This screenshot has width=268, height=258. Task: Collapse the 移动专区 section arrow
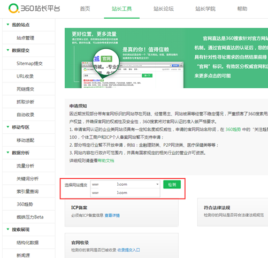(8, 127)
